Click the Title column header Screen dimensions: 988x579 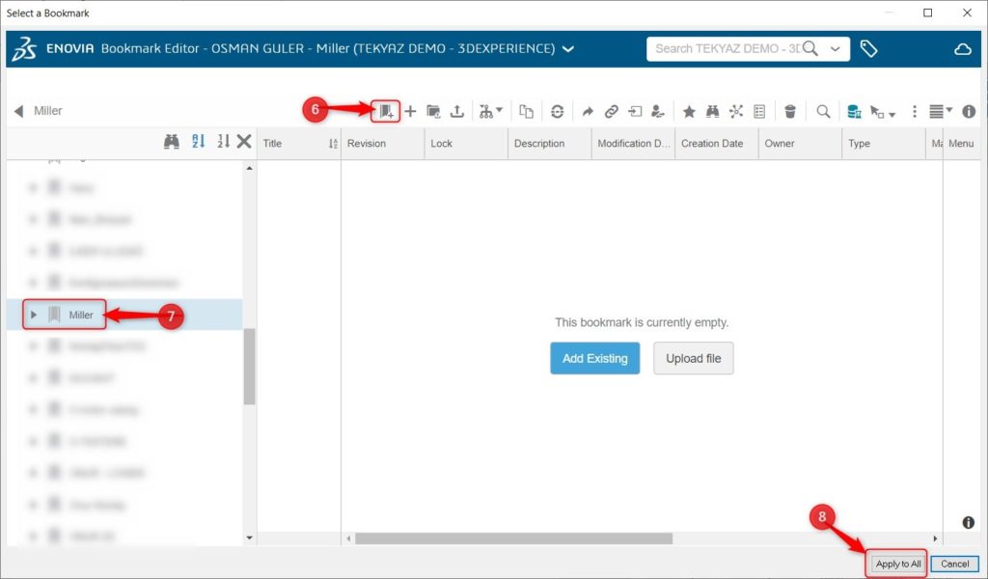[299, 144]
